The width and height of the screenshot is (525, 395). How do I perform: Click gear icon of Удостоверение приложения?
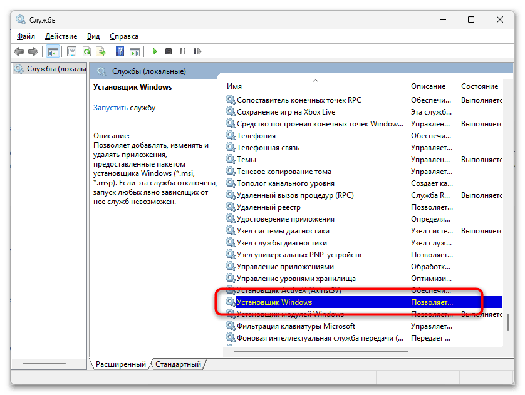(231, 218)
